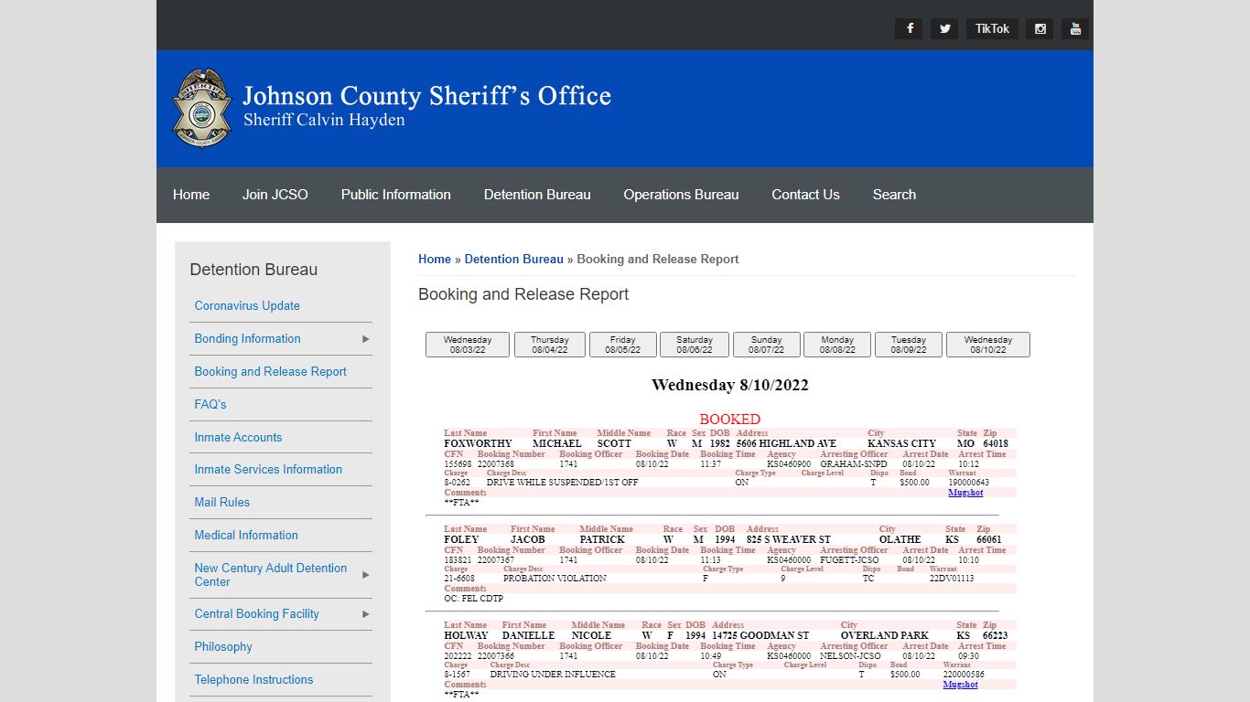The image size is (1250, 702).
Task: Click DRIVE WHILE SUSPENDED/1ST OFF charge
Action: (563, 483)
